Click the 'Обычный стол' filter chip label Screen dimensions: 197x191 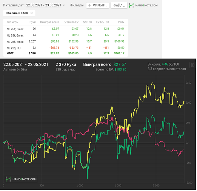(x=17, y=13)
